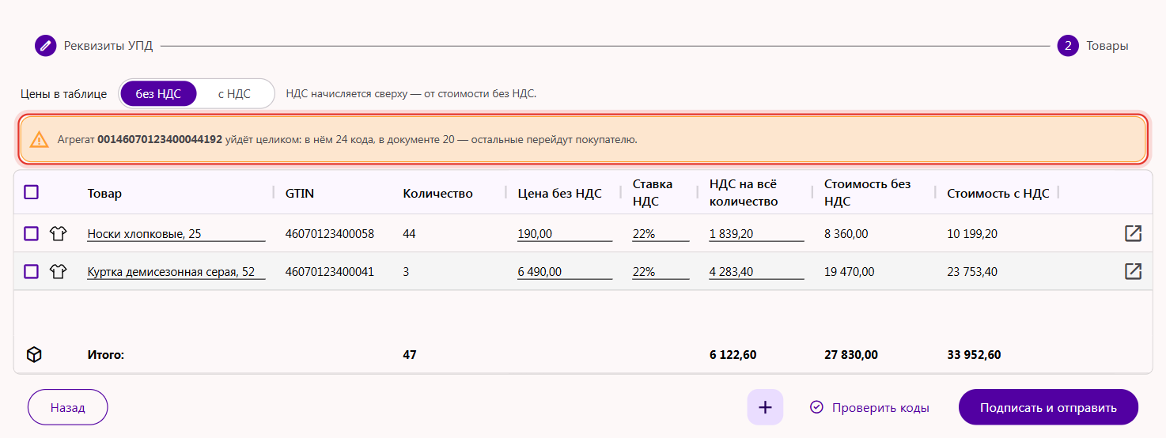Click the НДС на всё количество header
Image resolution: width=1166 pixels, height=438 pixels.
[x=744, y=192]
